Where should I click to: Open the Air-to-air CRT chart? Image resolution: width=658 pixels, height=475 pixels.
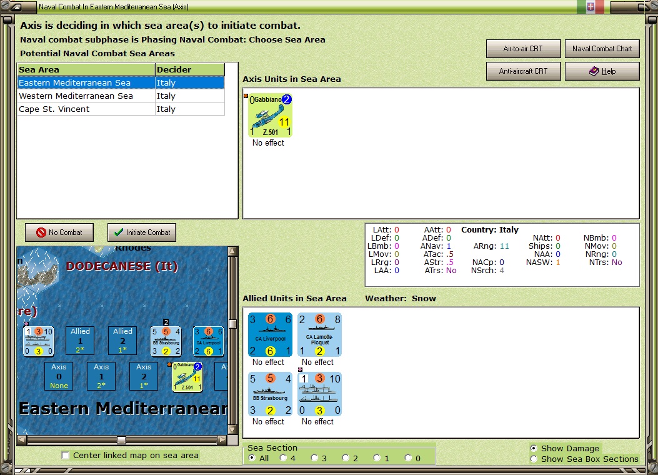pyautogui.click(x=523, y=49)
